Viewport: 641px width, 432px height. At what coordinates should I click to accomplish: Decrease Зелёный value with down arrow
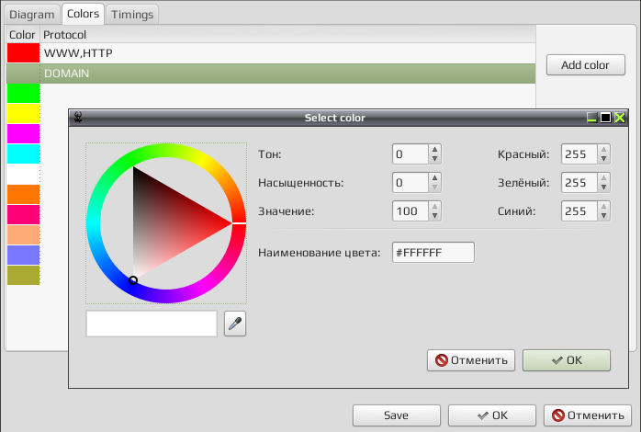(x=603, y=188)
